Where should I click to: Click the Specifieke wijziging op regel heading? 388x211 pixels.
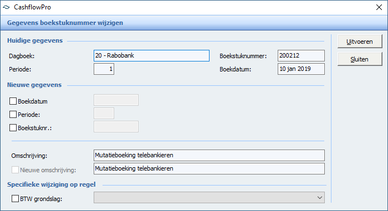(52, 184)
